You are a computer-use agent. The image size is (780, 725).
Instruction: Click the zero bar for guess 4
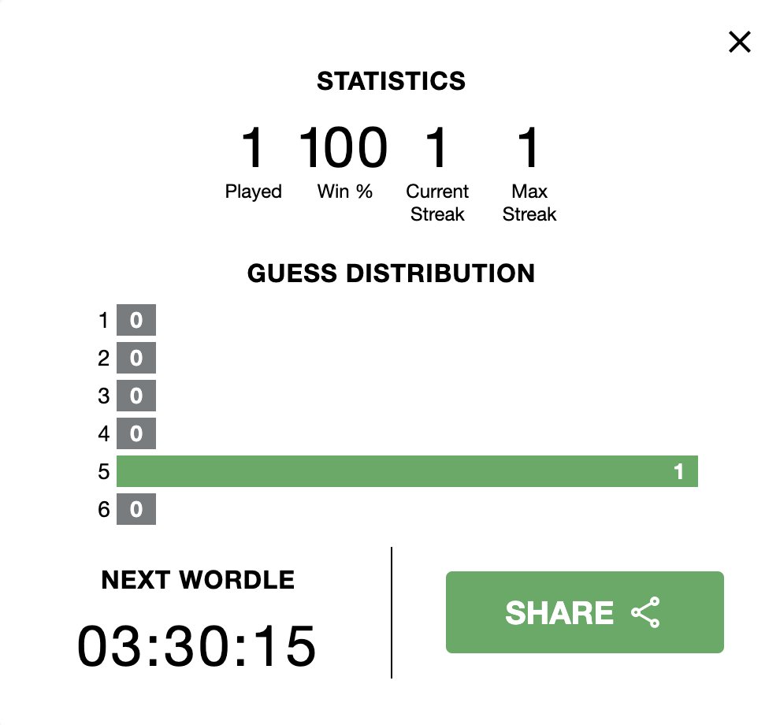point(136,433)
